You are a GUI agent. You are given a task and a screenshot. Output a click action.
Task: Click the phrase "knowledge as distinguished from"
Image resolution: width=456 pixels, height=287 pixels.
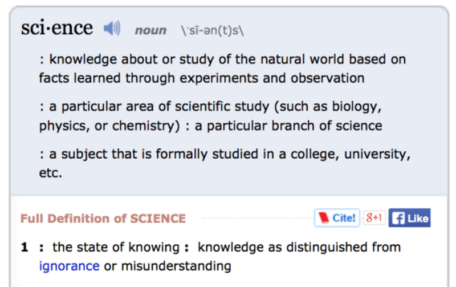(x=299, y=247)
